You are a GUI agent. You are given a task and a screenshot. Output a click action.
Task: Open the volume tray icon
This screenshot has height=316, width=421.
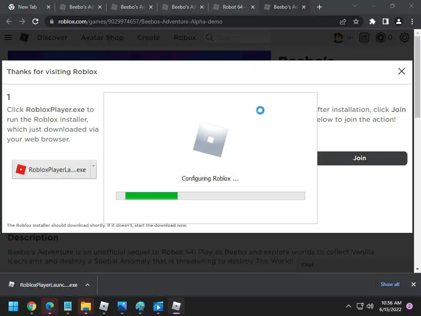pos(370,306)
